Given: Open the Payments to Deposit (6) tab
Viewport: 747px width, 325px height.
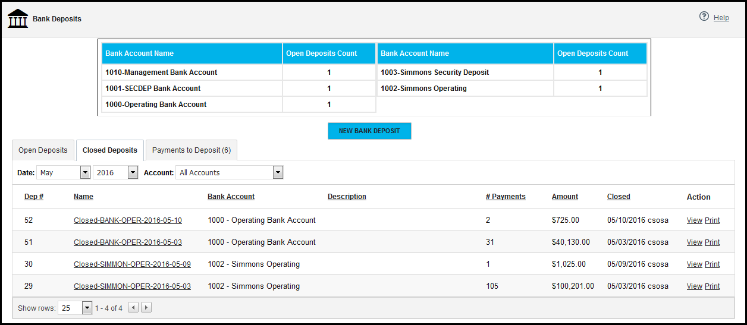Looking at the screenshot, I should pyautogui.click(x=192, y=150).
